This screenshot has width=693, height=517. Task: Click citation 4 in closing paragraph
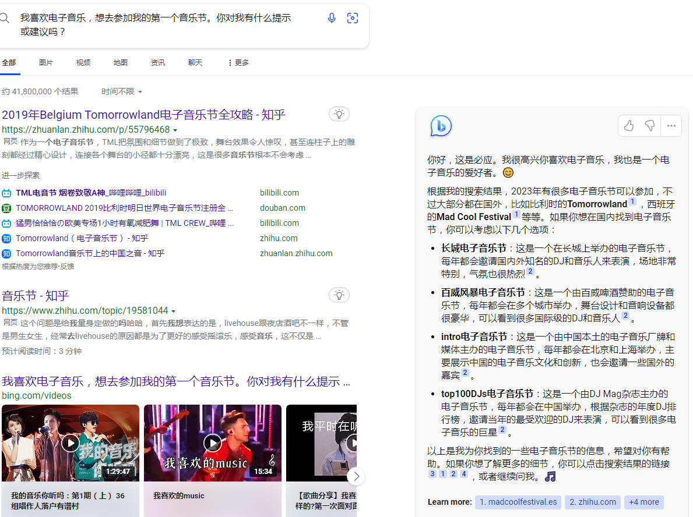pyautogui.click(x=463, y=474)
